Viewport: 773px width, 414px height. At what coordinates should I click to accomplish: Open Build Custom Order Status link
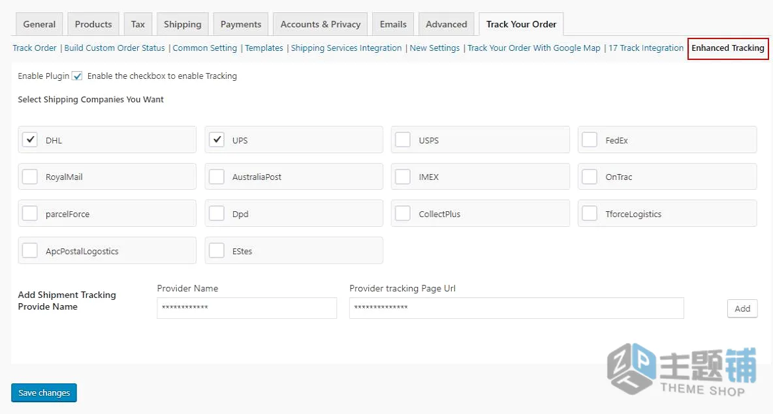click(x=114, y=48)
